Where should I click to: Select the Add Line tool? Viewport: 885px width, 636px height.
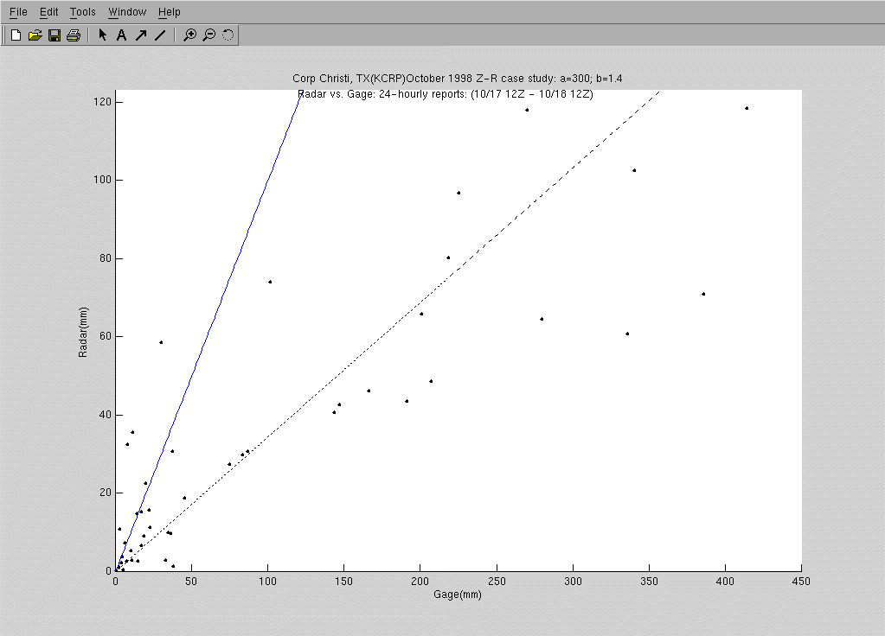[160, 35]
